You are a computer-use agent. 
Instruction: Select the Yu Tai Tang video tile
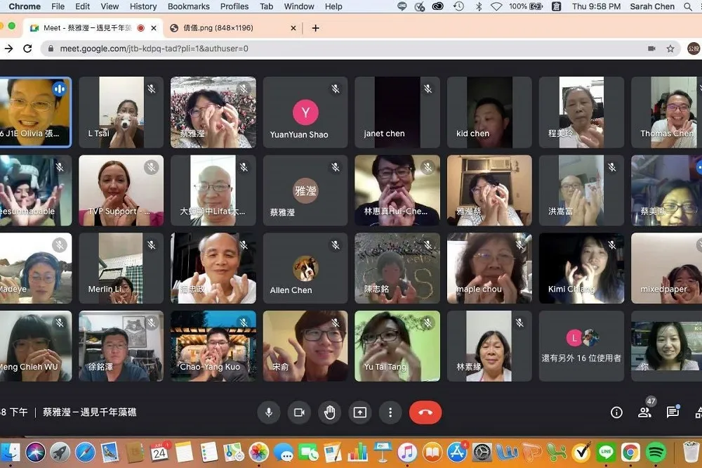pyautogui.click(x=397, y=346)
